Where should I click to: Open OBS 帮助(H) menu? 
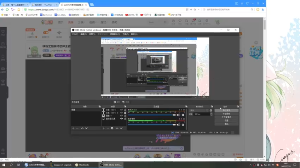[134, 34]
